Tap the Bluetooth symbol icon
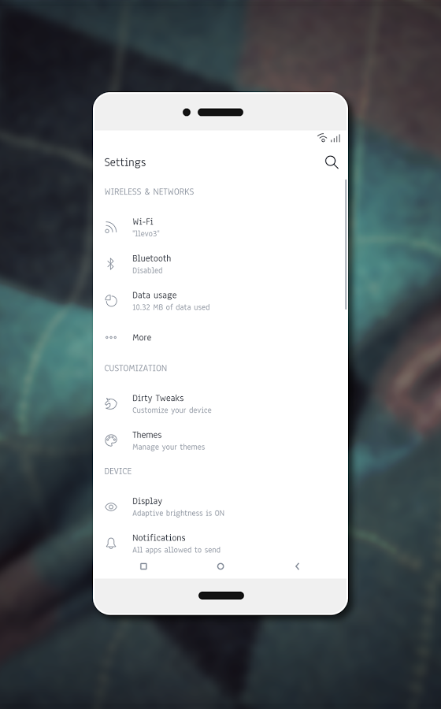 111,264
